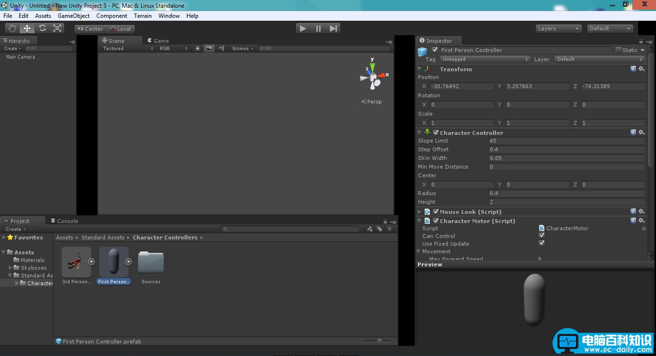Open the Layers dropdown
656x356 pixels.
[x=559, y=28]
